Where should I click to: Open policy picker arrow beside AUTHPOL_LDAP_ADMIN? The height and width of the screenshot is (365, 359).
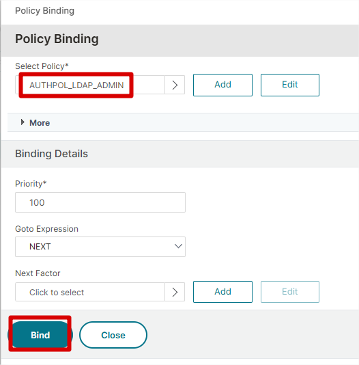pos(175,85)
